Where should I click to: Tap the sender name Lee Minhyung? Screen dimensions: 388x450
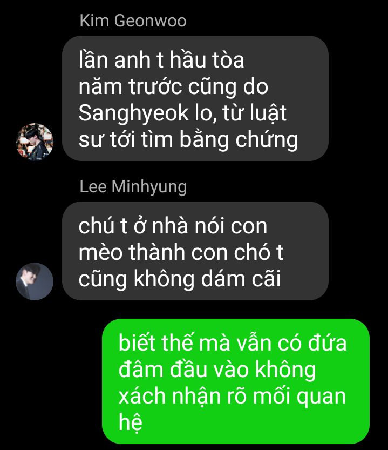click(133, 187)
